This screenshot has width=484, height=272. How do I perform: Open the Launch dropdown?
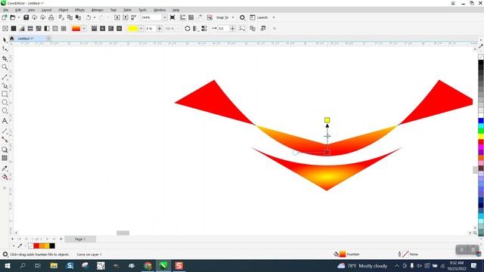[x=274, y=17]
